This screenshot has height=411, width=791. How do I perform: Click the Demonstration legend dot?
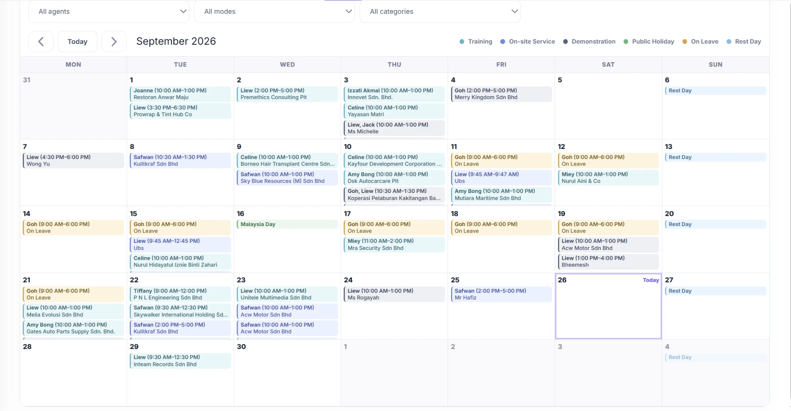(x=565, y=41)
